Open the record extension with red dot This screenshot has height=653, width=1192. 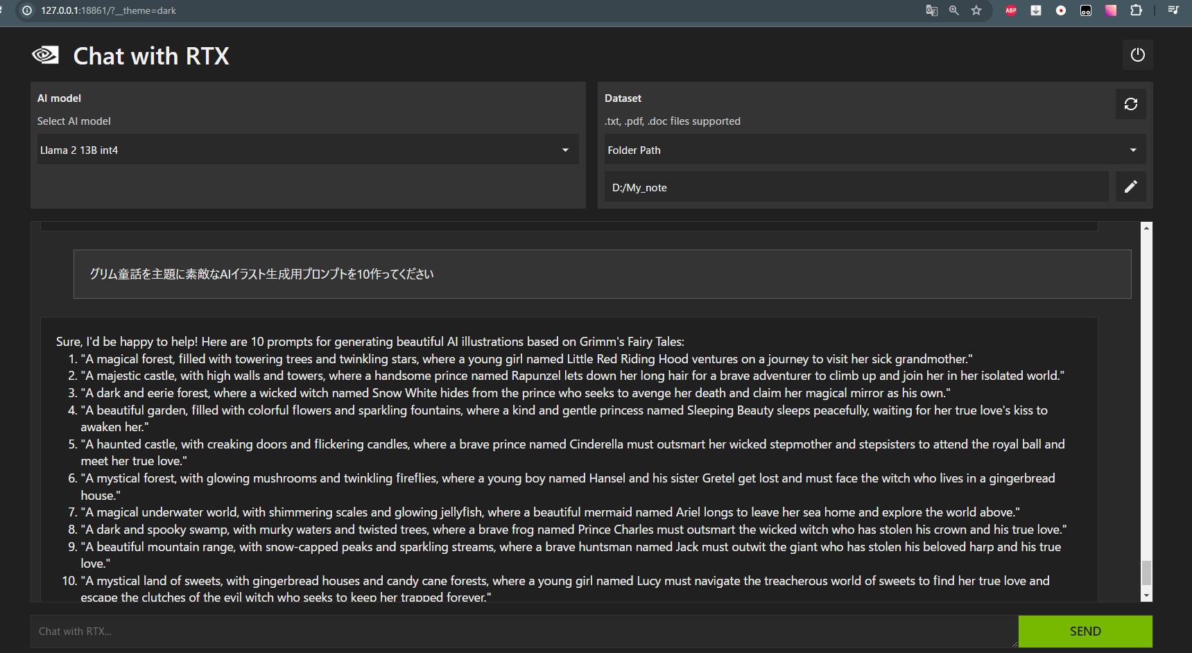click(x=1061, y=10)
